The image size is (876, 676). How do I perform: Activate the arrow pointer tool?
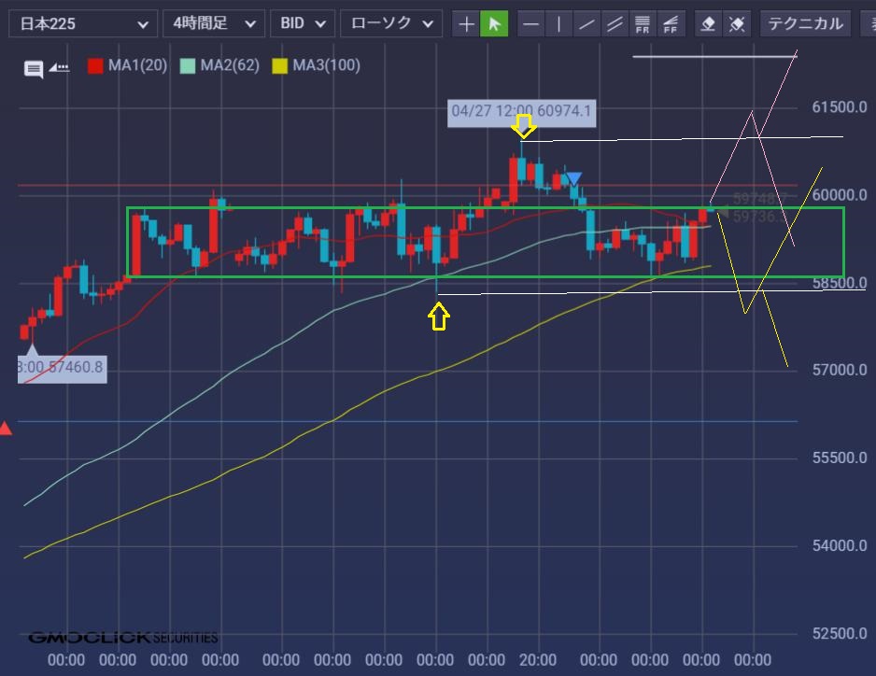tap(494, 23)
